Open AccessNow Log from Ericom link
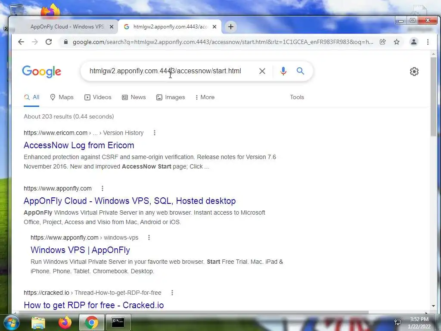The image size is (441, 331). 79,145
